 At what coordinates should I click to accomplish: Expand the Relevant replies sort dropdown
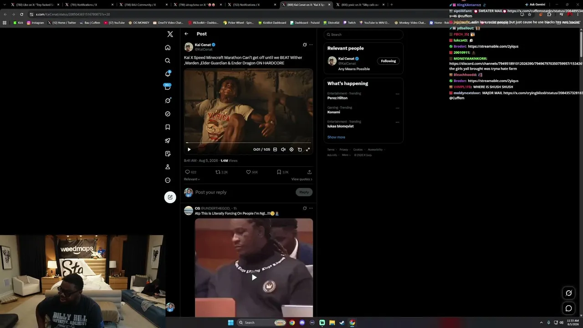pos(192,179)
